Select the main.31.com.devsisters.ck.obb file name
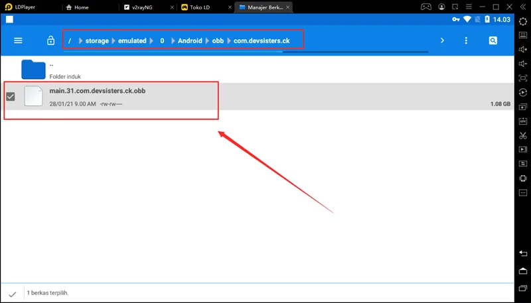Image resolution: width=531 pixels, height=303 pixels. click(97, 91)
